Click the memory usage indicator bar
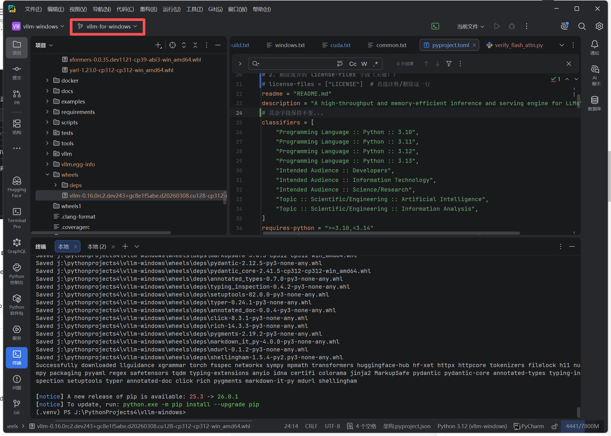This screenshot has height=436, width=611. [582, 426]
